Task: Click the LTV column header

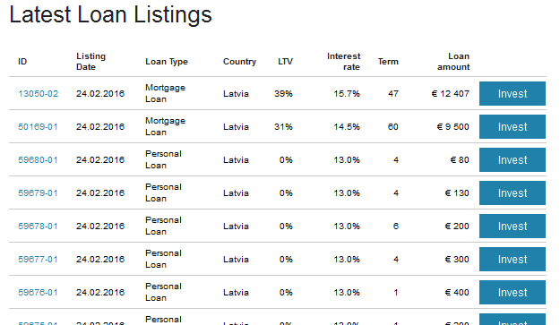Action: click(285, 62)
